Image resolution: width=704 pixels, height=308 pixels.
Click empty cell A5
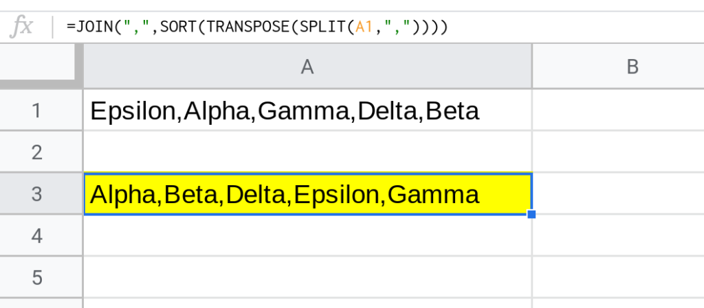click(x=307, y=277)
